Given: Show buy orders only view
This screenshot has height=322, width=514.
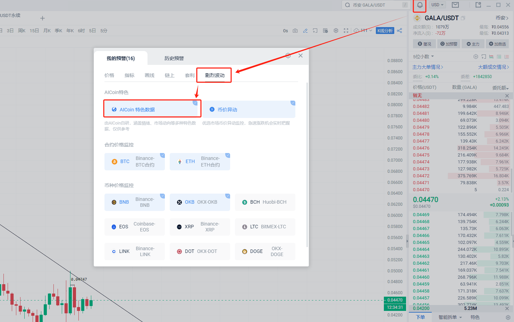Looking at the screenshot, I should pos(499,57).
